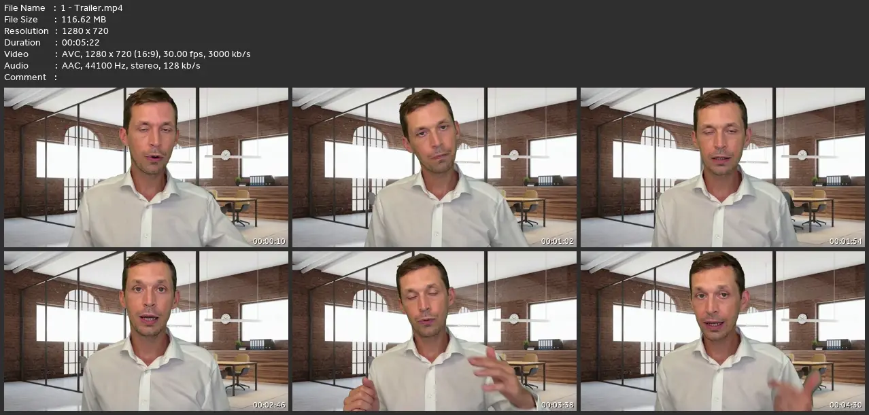Viewport: 869px width, 415px height.
Task: Click the 00:00:10 timestamp overlay
Action: point(269,241)
